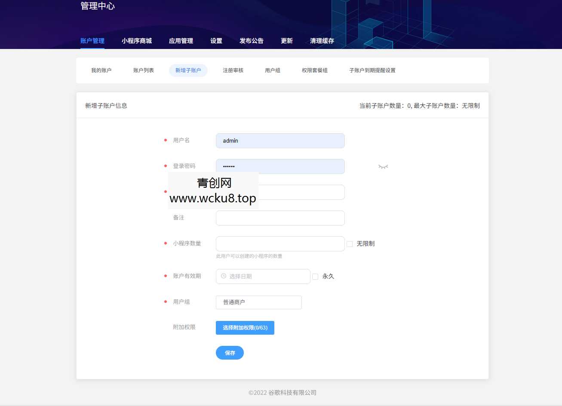Screen dimensions: 562x406
Task: Click the clock icon in the date field
Action: click(x=223, y=276)
